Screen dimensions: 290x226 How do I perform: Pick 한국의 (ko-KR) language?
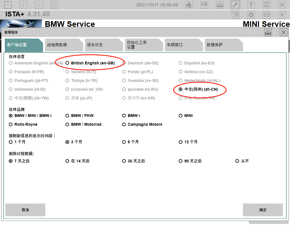138,98
